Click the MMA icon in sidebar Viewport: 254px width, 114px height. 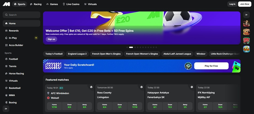click(6, 95)
